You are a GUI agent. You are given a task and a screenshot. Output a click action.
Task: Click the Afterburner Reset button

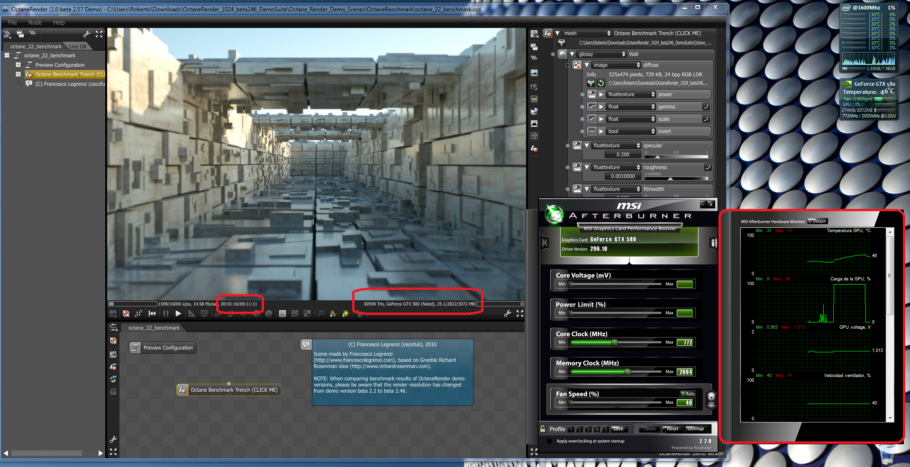pyautogui.click(x=673, y=429)
